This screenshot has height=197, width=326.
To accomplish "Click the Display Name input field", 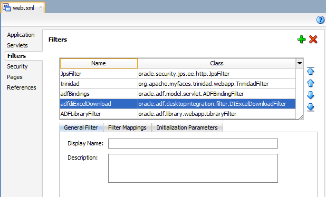I will tap(193, 143).
